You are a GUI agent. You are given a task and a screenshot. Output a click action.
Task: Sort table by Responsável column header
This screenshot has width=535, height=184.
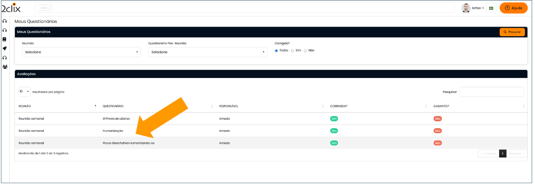[229, 106]
